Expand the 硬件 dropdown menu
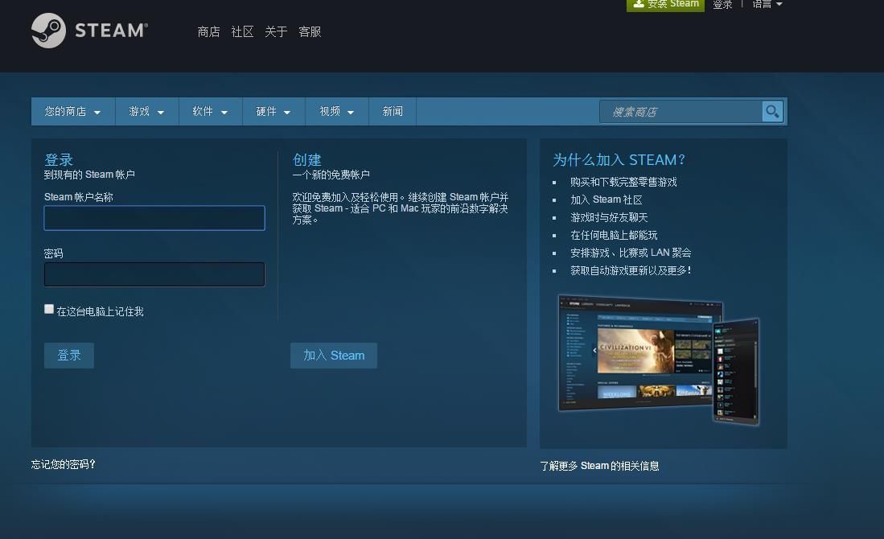Image resolution: width=884 pixels, height=539 pixels. pyautogui.click(x=273, y=112)
